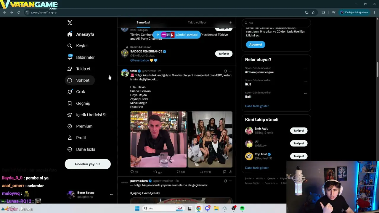Screen dimensions: 379x213
Task: Switch to the Sana özel tab
Action: [x=143, y=22]
